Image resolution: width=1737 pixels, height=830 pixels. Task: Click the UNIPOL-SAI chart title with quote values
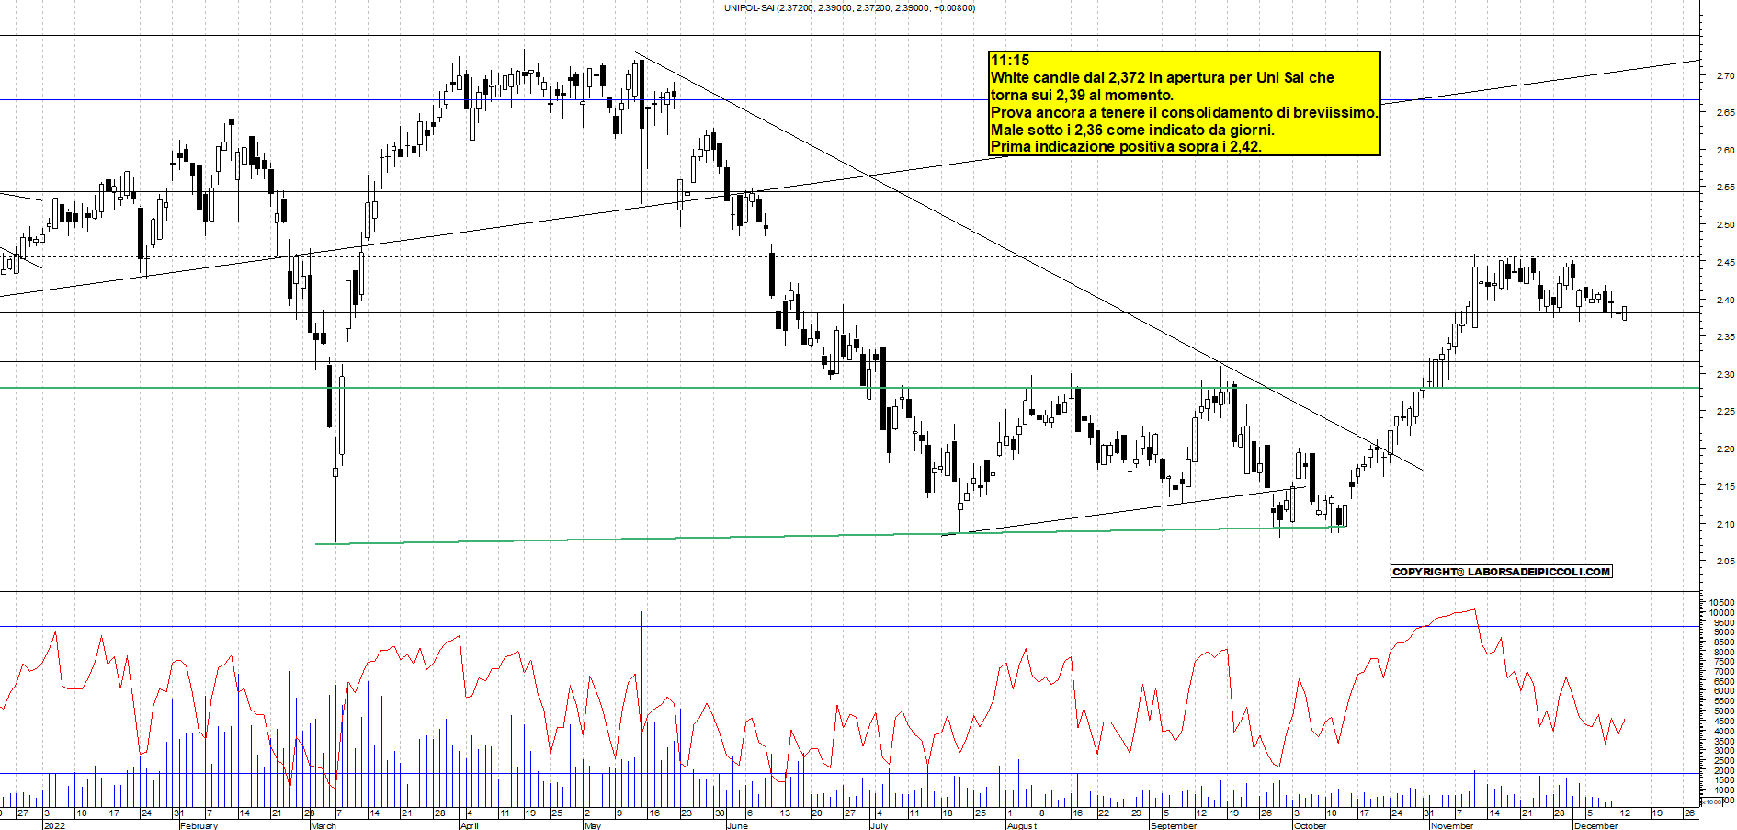(x=849, y=8)
